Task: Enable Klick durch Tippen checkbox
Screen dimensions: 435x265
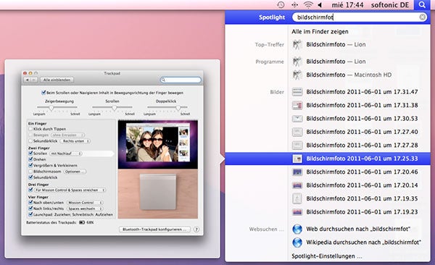Action: [x=30, y=129]
